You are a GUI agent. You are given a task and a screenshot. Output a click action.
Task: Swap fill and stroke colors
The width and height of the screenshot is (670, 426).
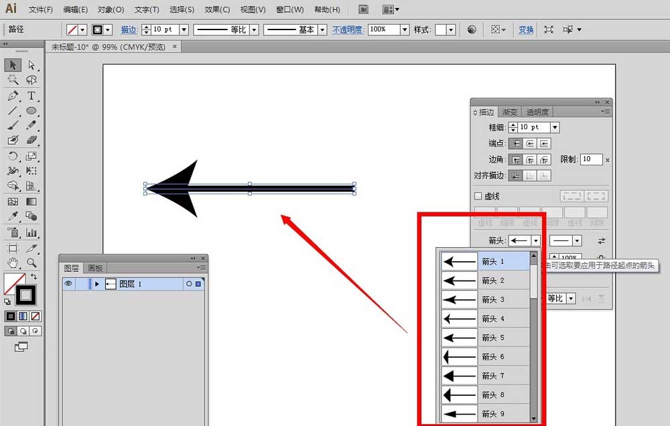click(33, 277)
